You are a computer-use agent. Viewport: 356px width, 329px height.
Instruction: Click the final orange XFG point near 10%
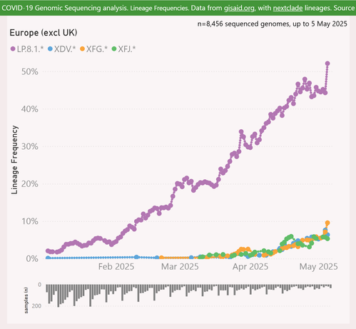[x=327, y=223]
